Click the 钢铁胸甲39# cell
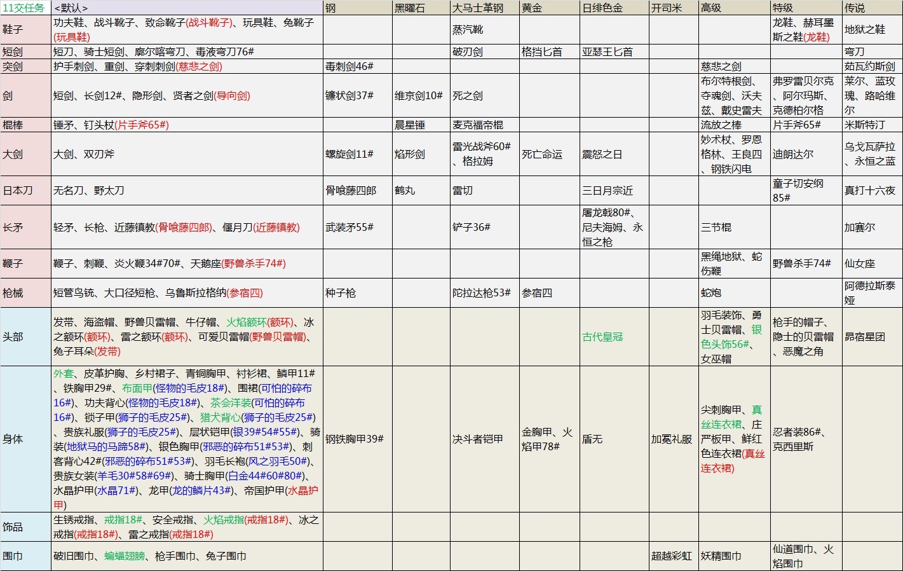Image resolution: width=903 pixels, height=571 pixels. click(355, 439)
